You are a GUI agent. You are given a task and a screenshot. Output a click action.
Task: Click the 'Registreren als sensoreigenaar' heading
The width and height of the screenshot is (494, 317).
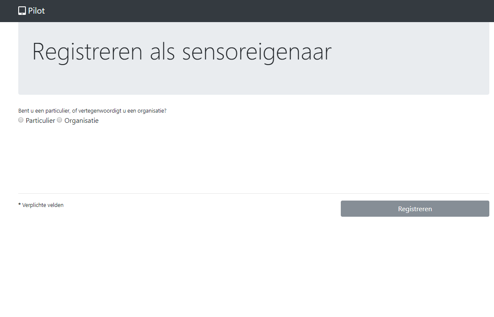click(x=182, y=52)
